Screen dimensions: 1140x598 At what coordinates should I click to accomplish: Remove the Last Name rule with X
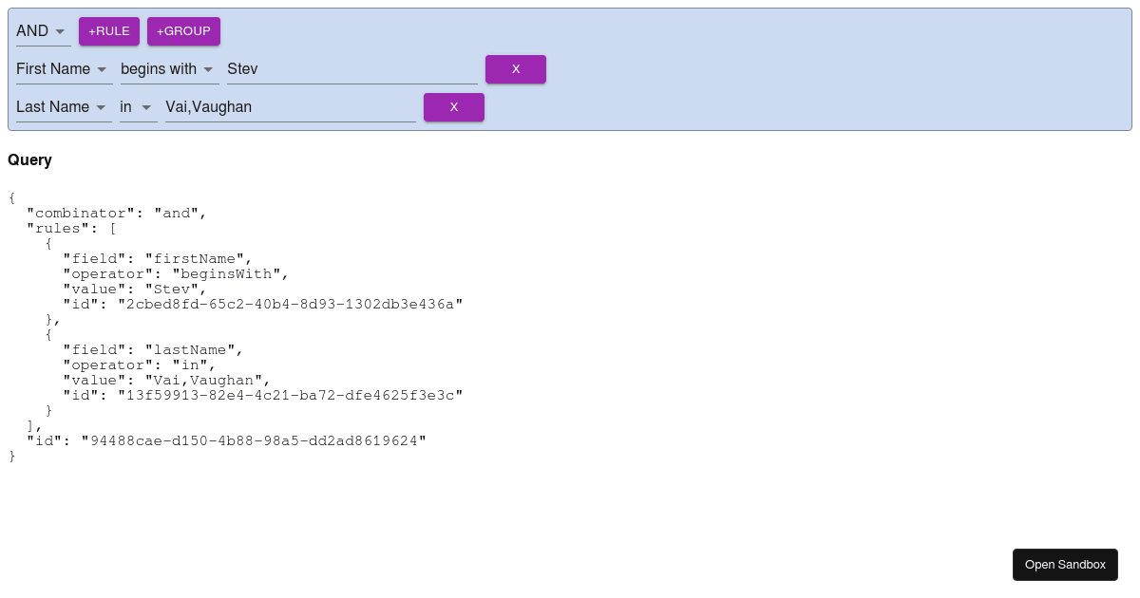[x=453, y=106]
